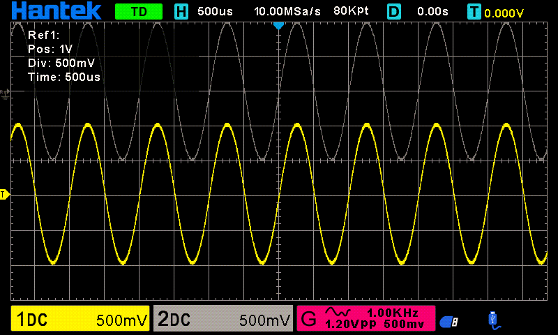Open the channel 1 500mV scale setting
Viewport: 558px width, 335px height.
pos(121,320)
